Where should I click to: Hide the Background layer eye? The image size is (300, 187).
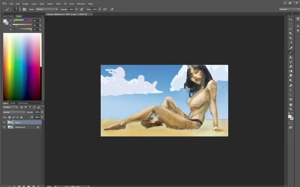tap(4, 127)
